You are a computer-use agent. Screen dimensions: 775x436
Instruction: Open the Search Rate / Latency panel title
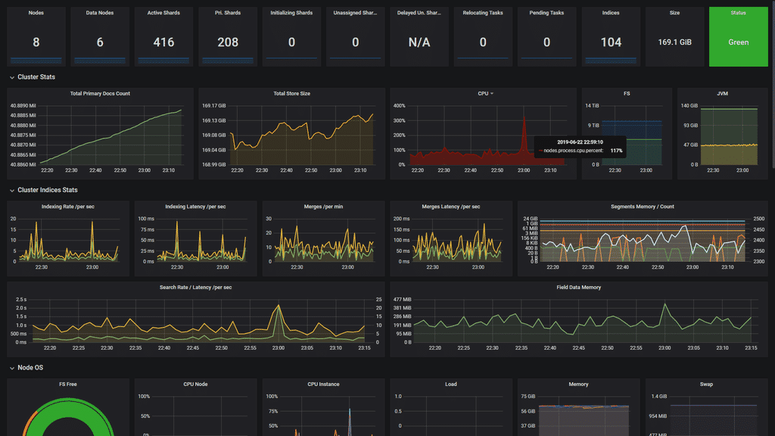coord(195,287)
